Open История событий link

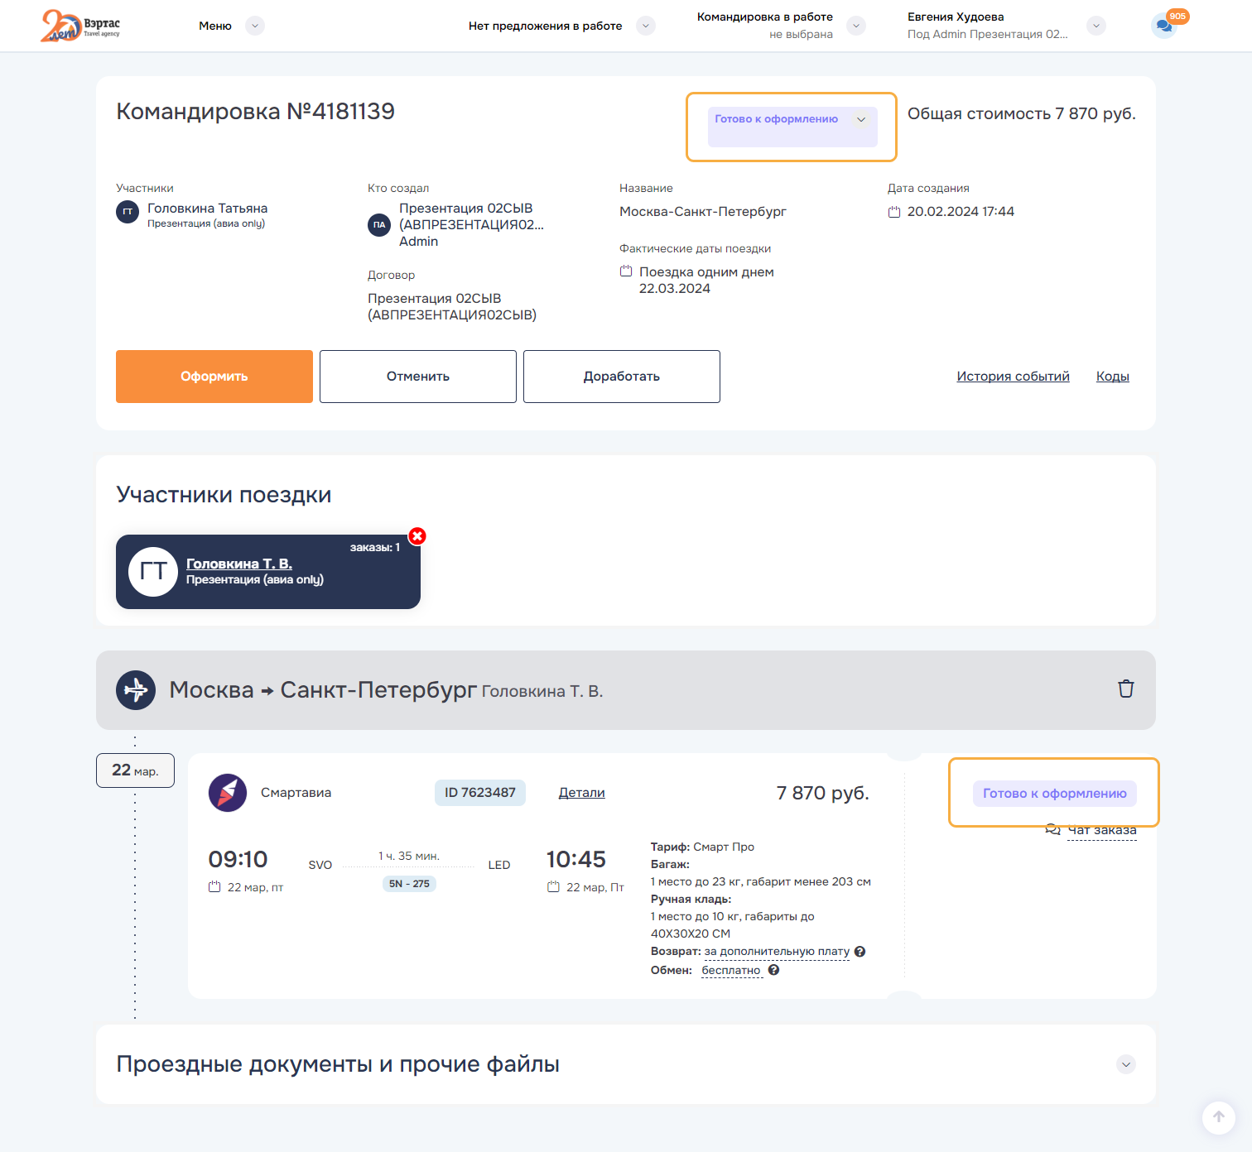1013,377
